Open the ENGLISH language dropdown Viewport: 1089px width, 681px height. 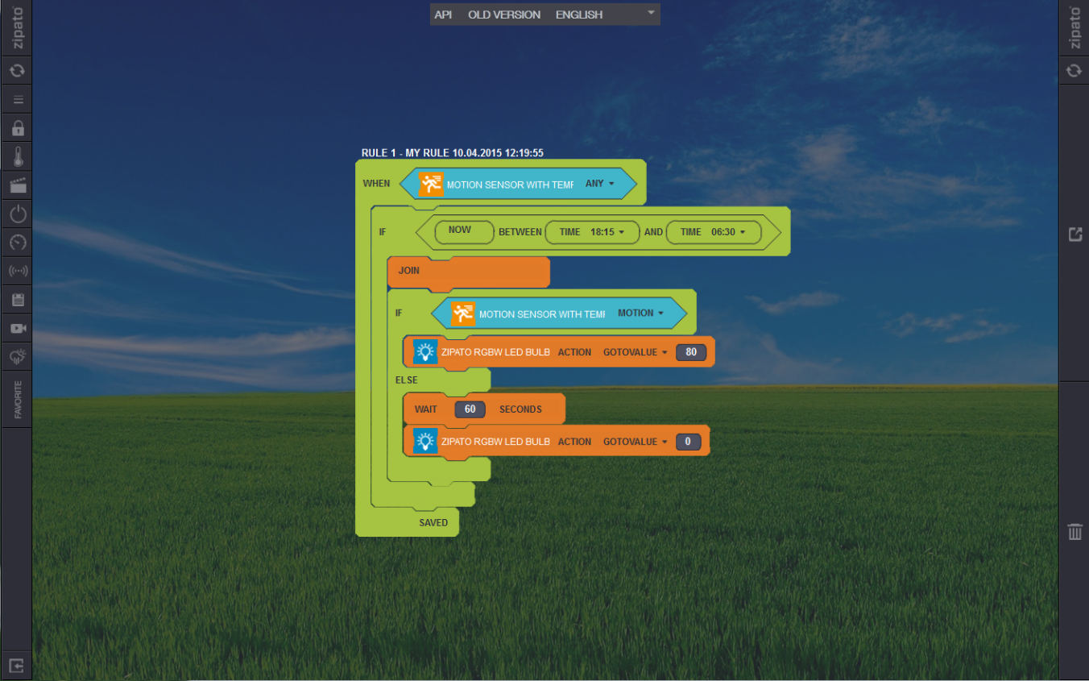(x=579, y=15)
